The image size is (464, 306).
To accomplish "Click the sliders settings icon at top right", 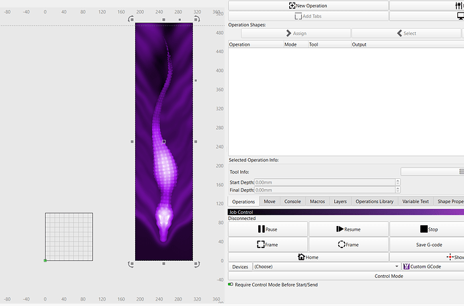I will coord(459,5).
